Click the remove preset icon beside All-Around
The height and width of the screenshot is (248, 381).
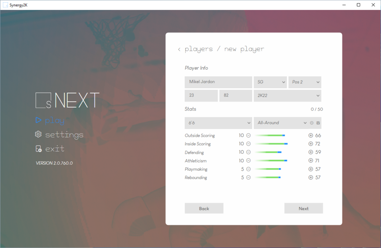point(312,123)
